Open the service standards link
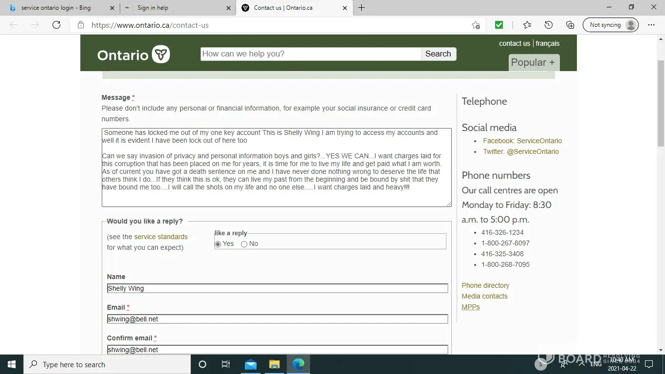Image resolution: width=665 pixels, height=374 pixels. pos(161,237)
